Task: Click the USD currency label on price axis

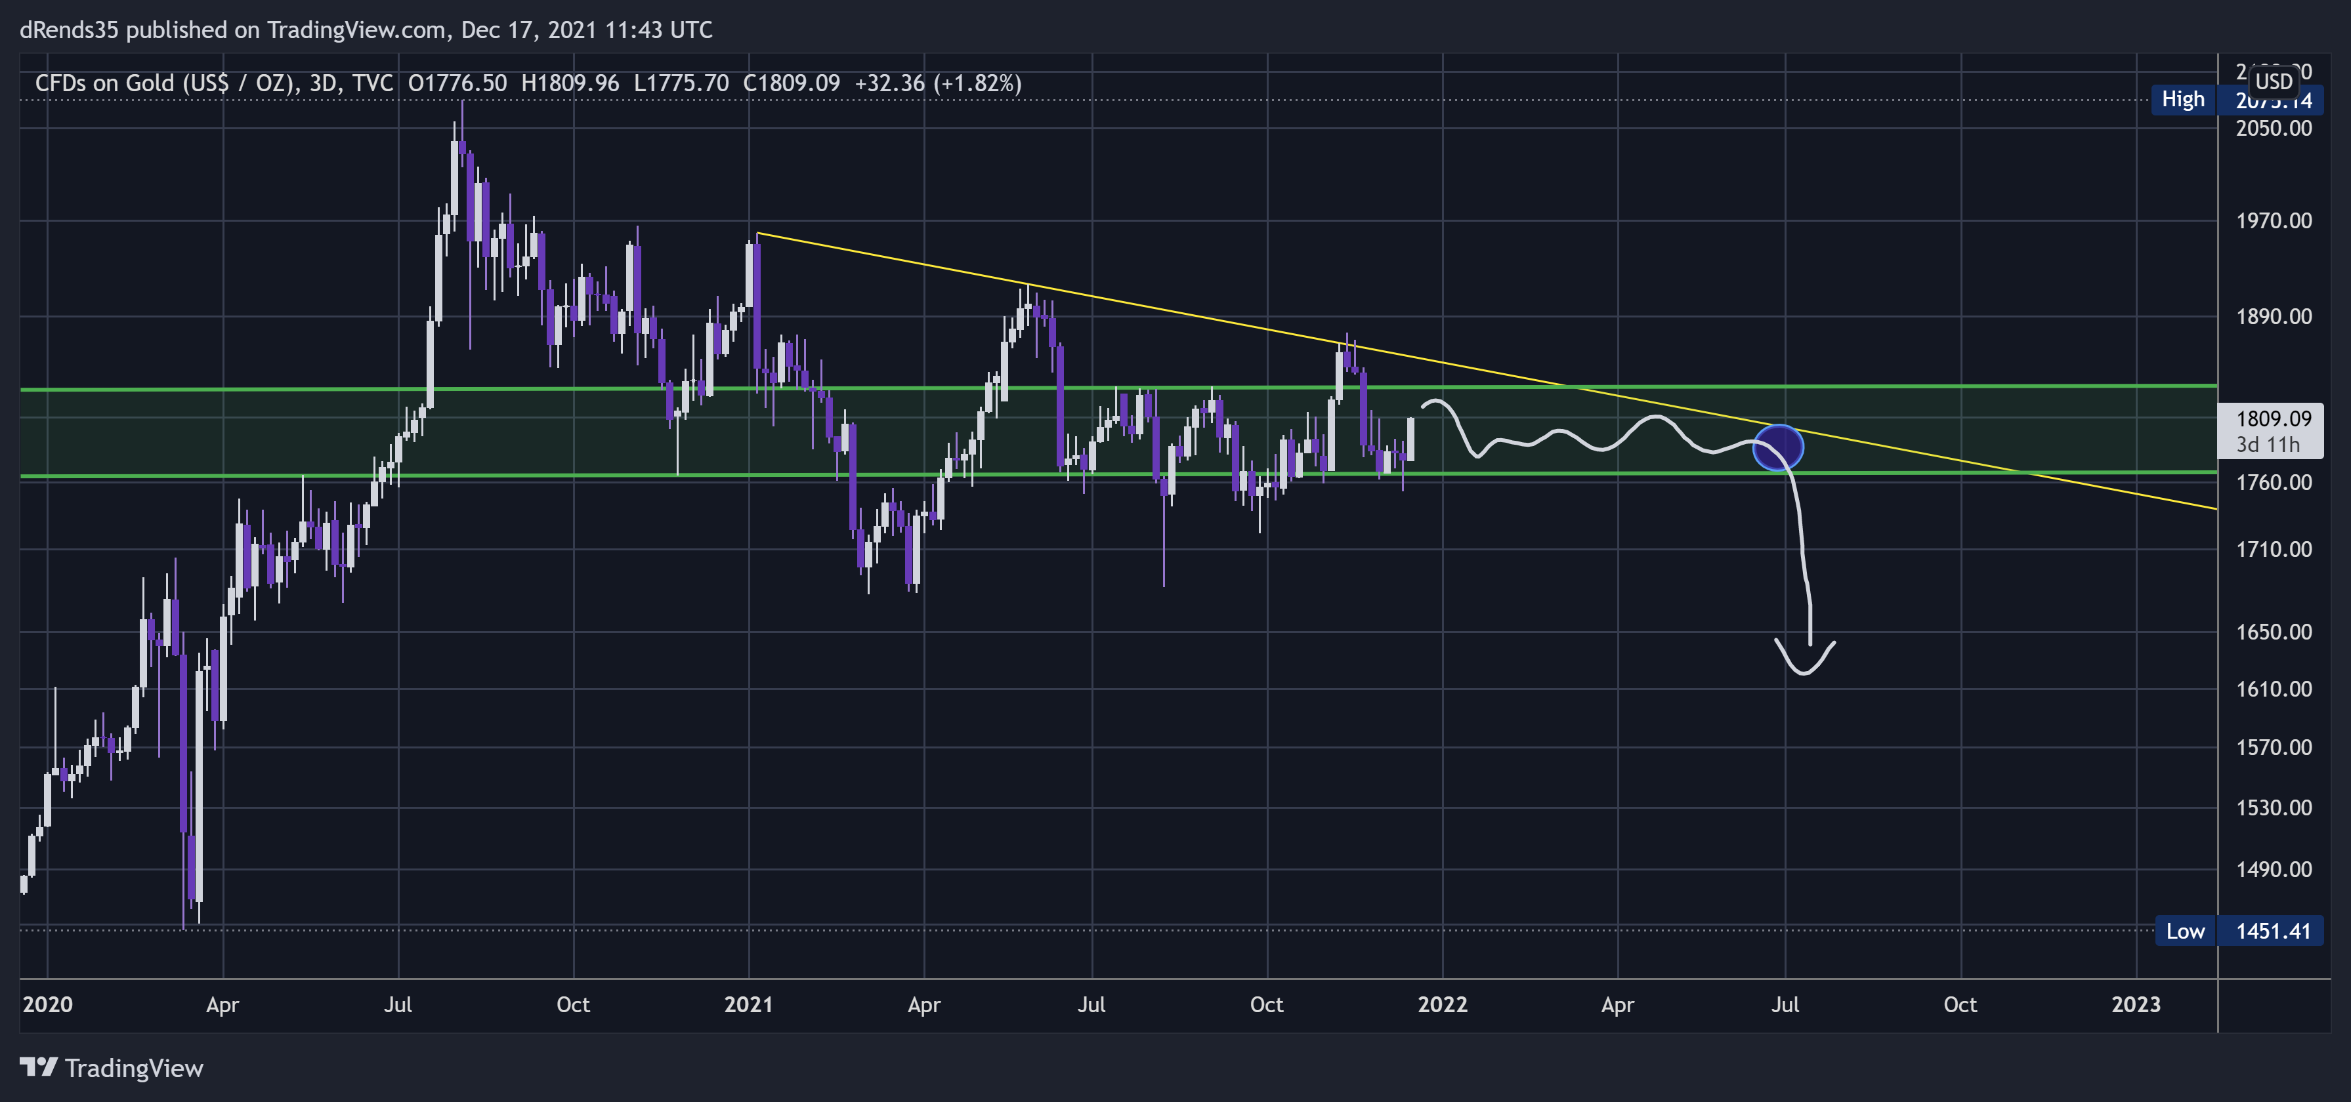Action: 2274,81
